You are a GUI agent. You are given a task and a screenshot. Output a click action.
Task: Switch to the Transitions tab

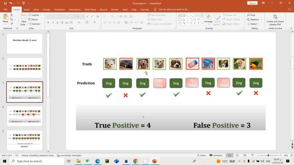[59, 9]
